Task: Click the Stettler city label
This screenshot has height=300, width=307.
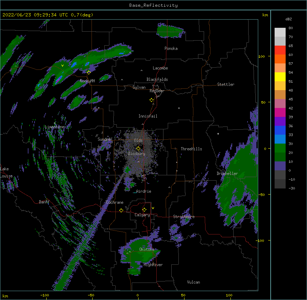Action: 226,84
